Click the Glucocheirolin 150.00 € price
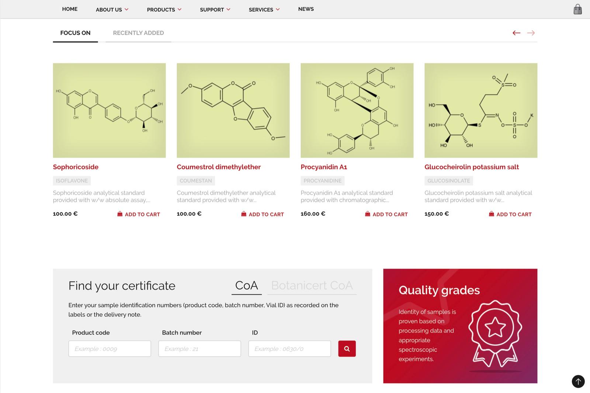The height and width of the screenshot is (393, 590). [437, 214]
